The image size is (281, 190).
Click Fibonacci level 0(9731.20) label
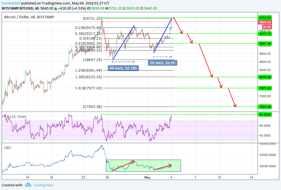(92, 18)
